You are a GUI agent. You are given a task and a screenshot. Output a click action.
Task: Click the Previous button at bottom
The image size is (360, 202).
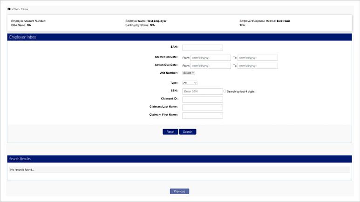click(179, 191)
